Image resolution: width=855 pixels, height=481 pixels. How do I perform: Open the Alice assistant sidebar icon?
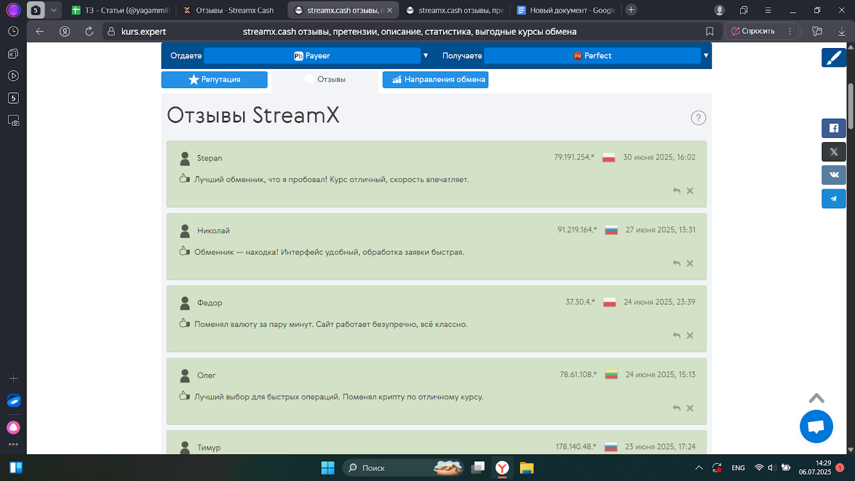point(13,428)
